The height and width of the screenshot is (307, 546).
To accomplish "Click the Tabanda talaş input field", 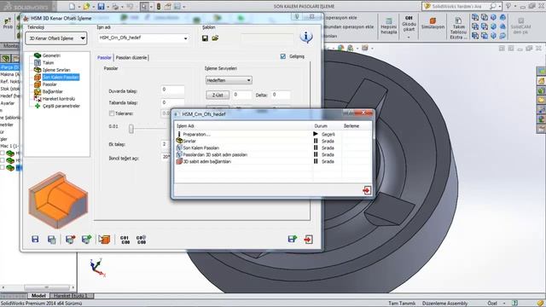I will click(172, 102).
